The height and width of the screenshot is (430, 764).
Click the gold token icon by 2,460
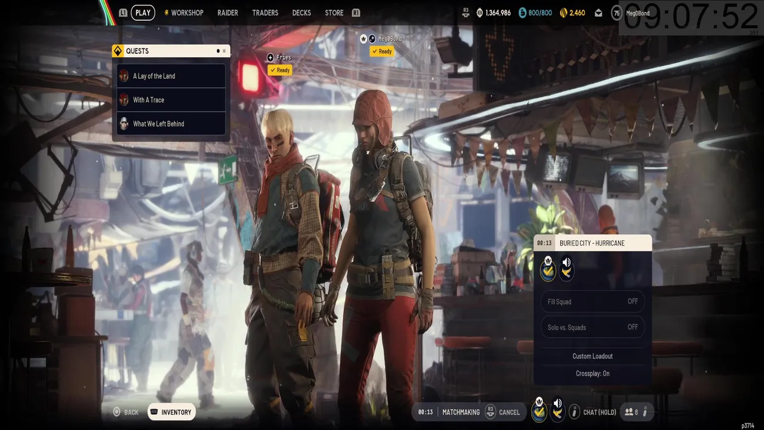tap(563, 13)
